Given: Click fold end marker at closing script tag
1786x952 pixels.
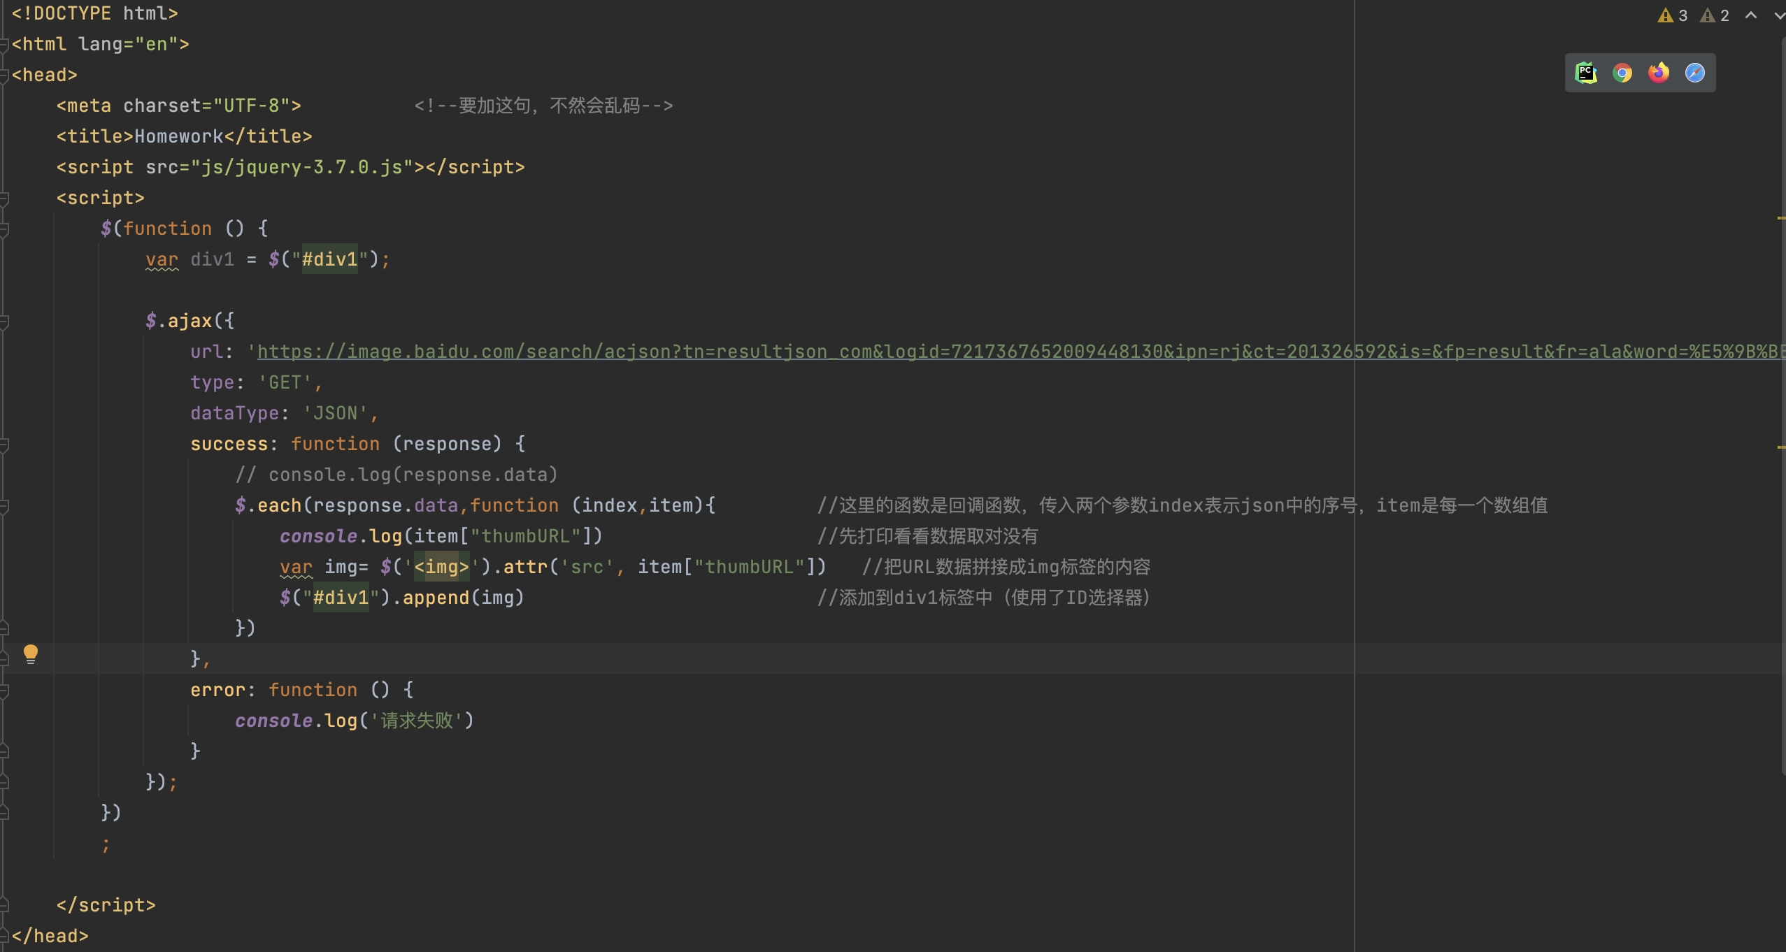Looking at the screenshot, I should (x=4, y=906).
